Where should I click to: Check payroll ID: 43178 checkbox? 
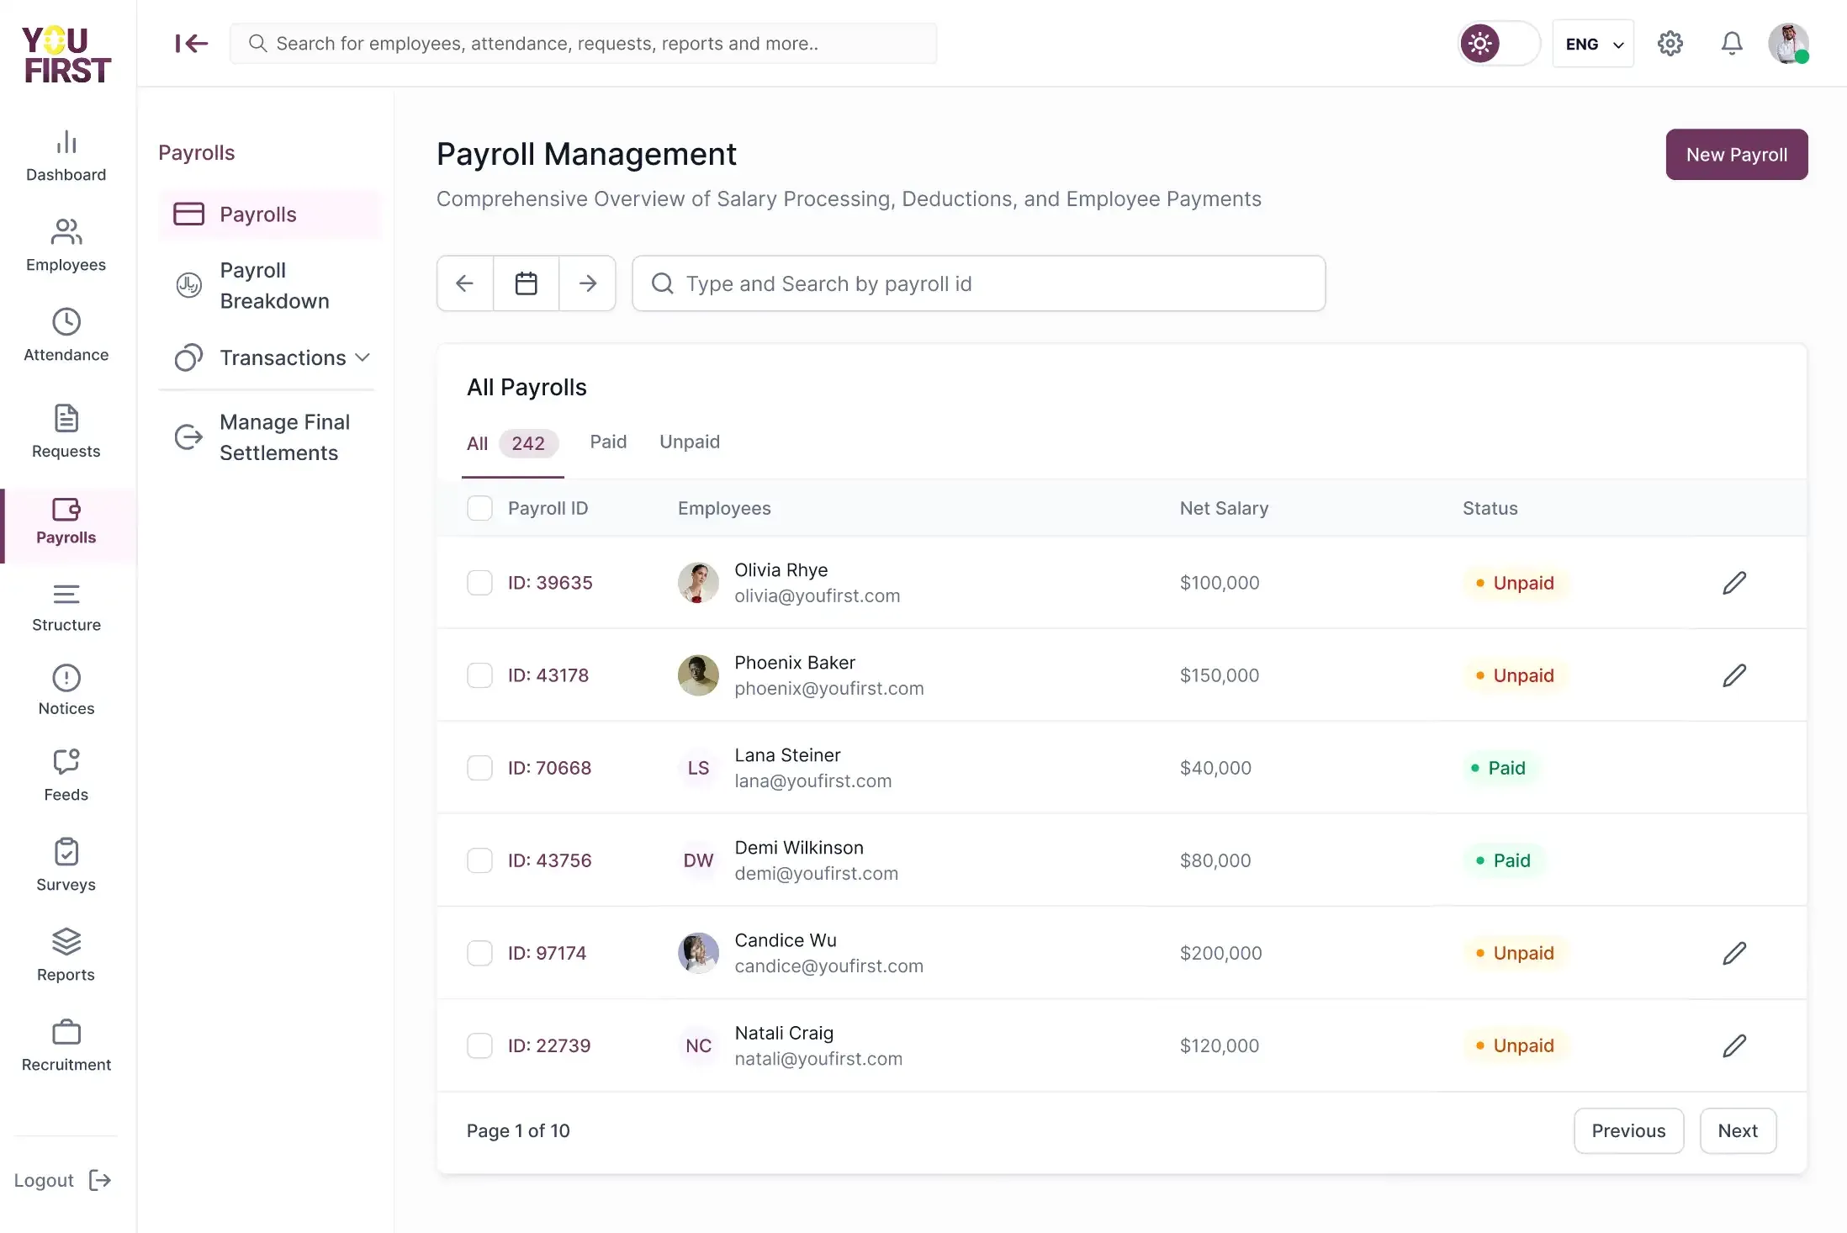coord(479,675)
